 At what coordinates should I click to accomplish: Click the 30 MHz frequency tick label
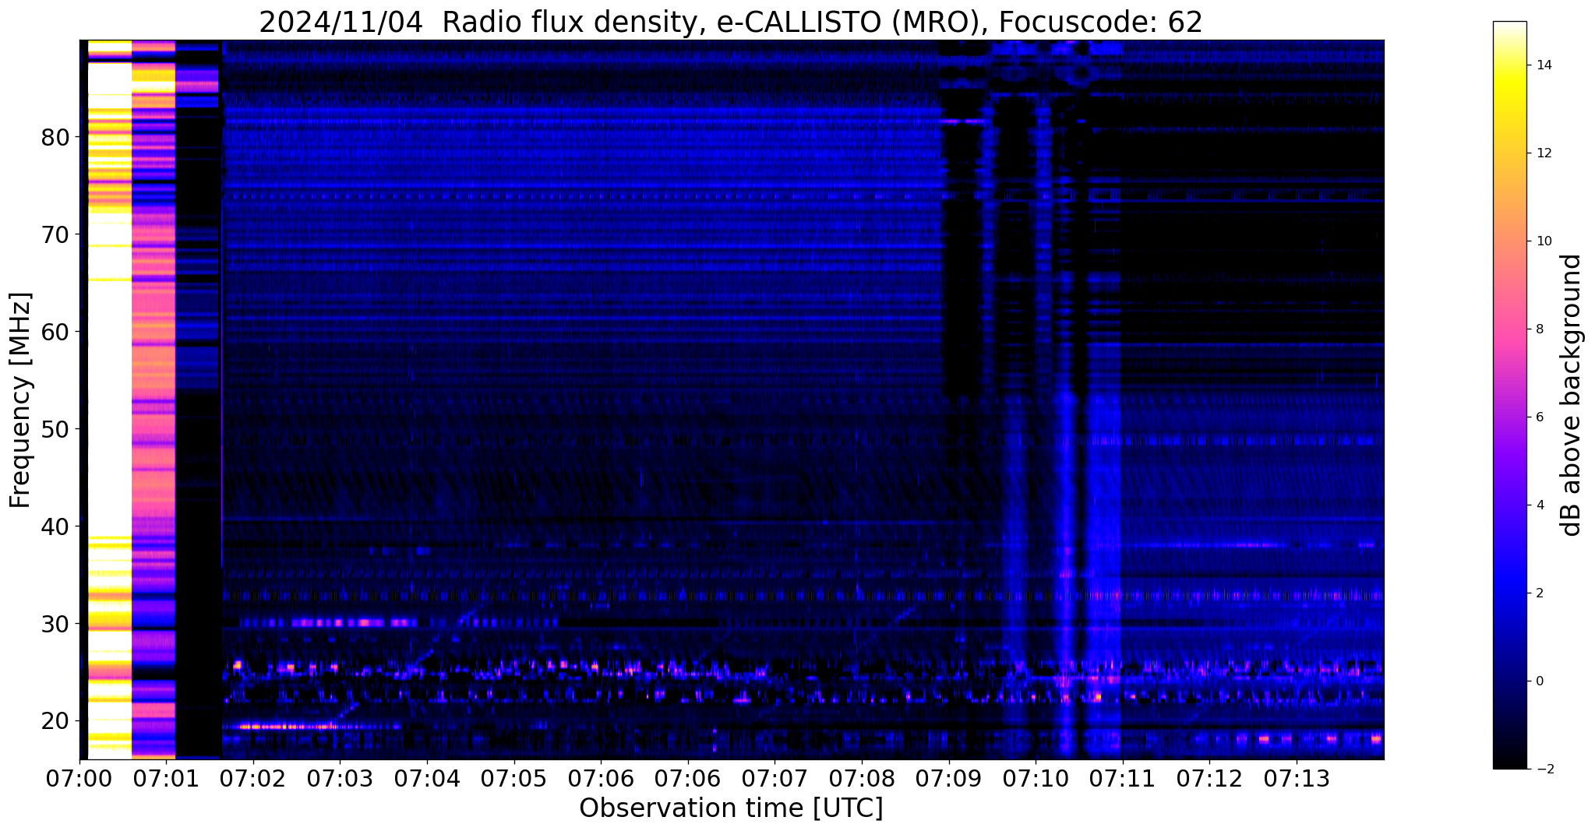tap(55, 624)
